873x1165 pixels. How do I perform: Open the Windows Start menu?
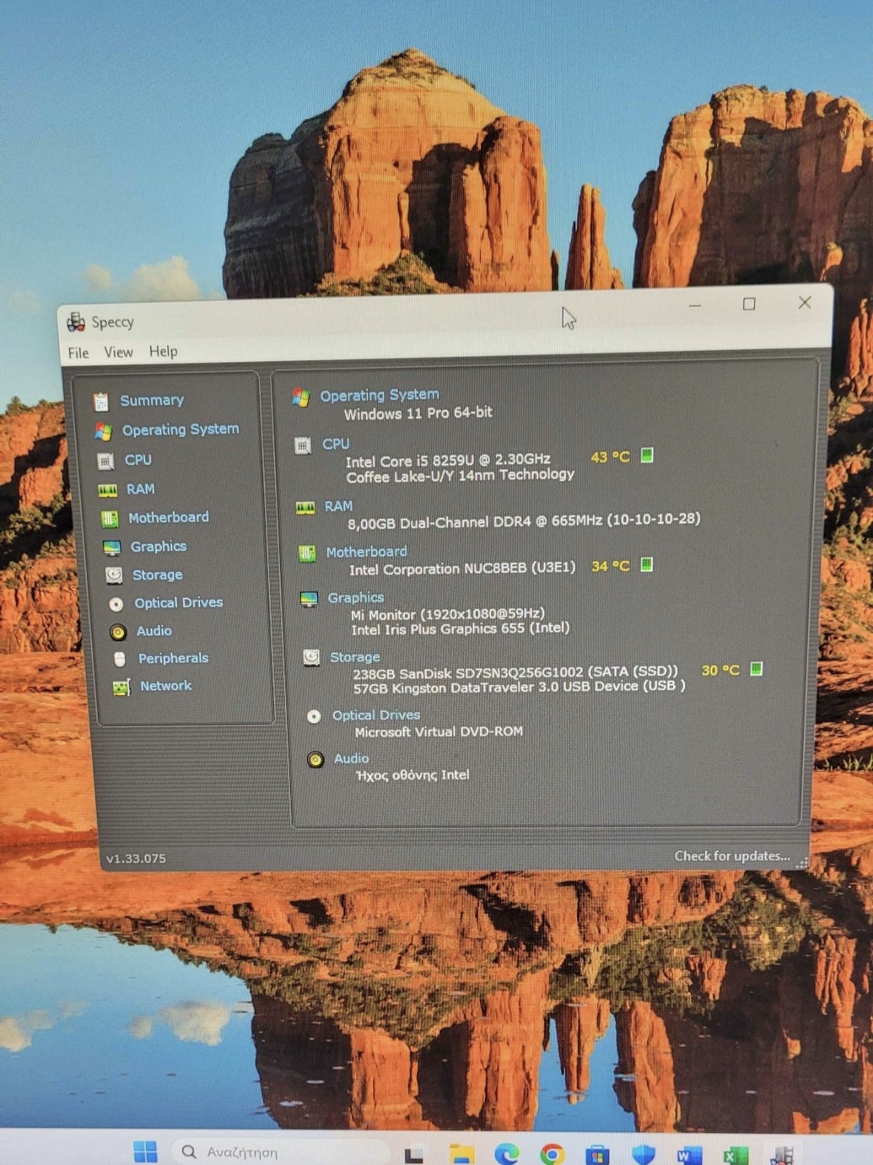tap(145, 1151)
